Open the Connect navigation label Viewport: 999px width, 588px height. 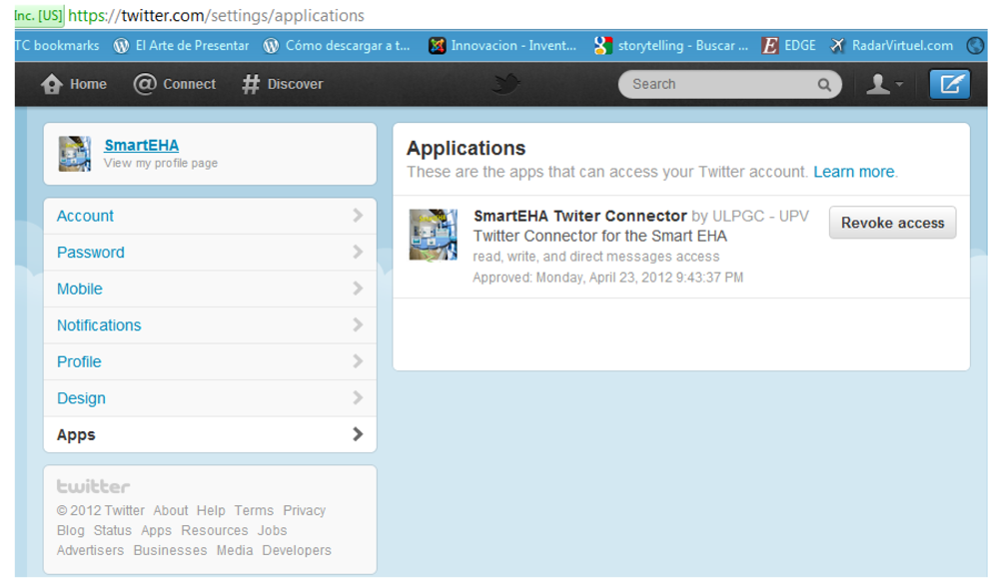189,84
